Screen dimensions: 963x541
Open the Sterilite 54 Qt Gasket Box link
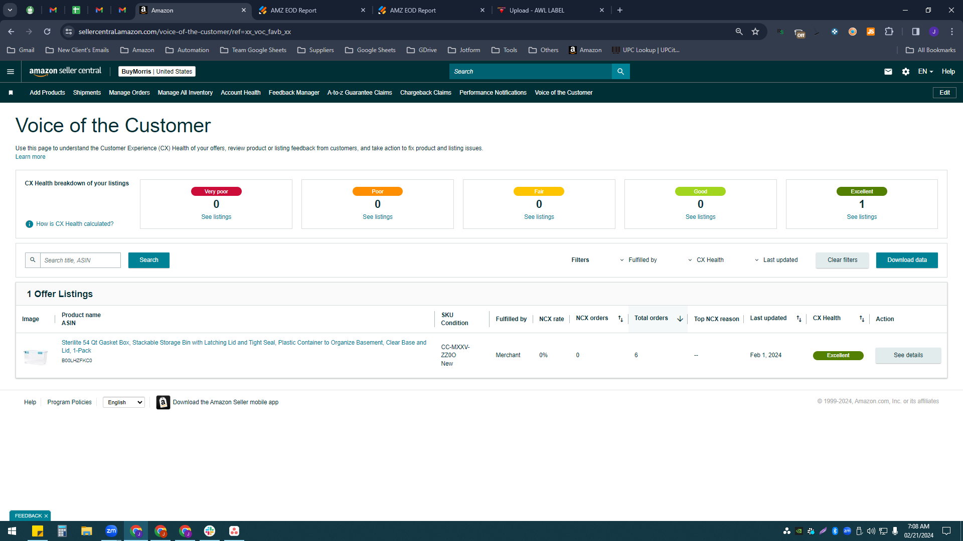coord(244,347)
